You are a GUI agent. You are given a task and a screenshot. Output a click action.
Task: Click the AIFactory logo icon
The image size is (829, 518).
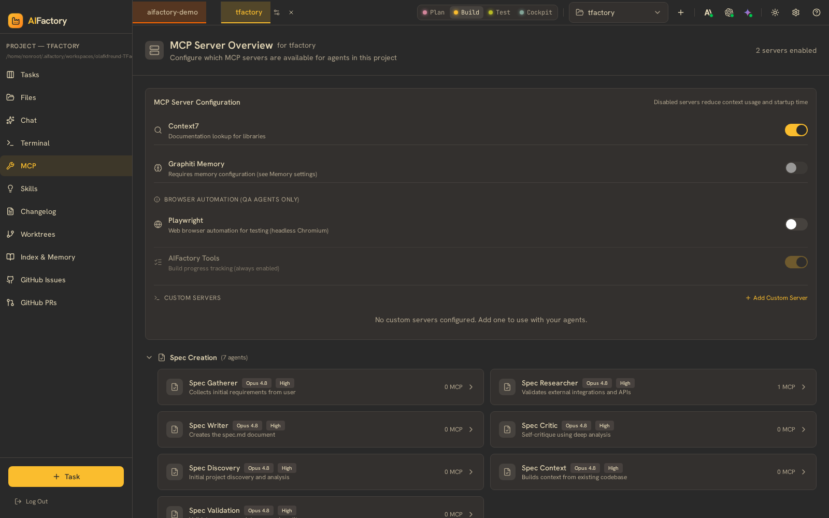[16, 21]
